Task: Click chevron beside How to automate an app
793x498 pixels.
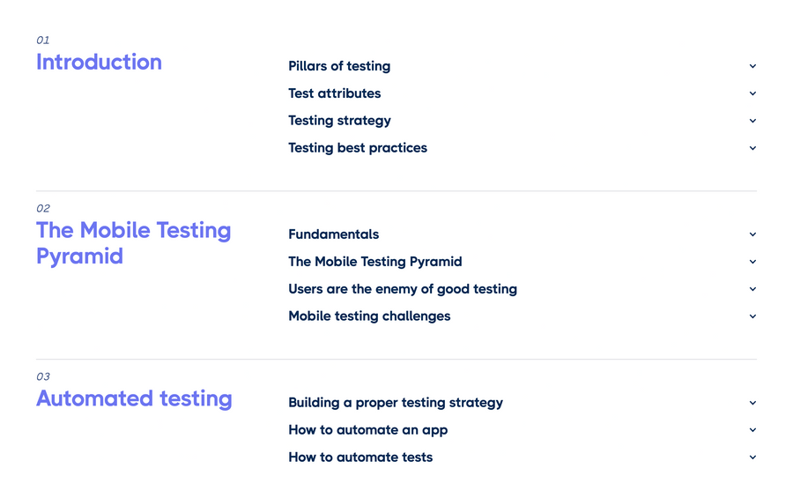Action: 752,430
